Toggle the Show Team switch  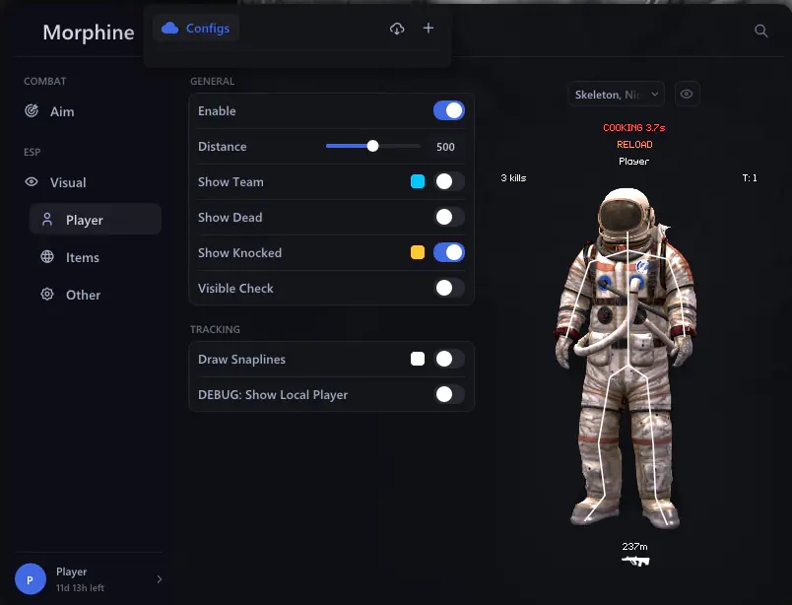tap(449, 181)
